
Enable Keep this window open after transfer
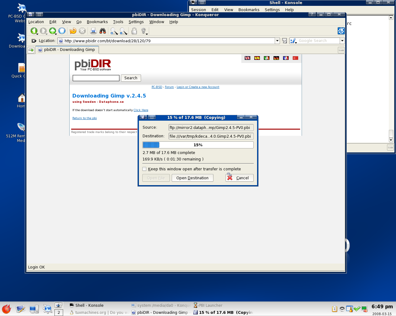tap(144, 169)
